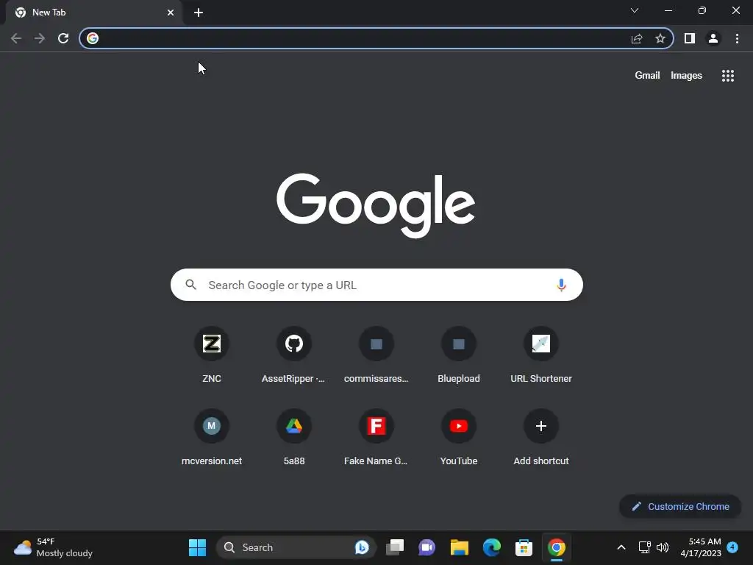Open the Fake Name Generator shortcut

tap(376, 437)
